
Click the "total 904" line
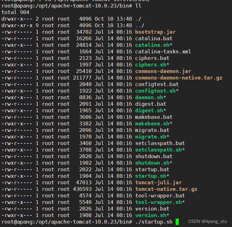tap(15, 12)
